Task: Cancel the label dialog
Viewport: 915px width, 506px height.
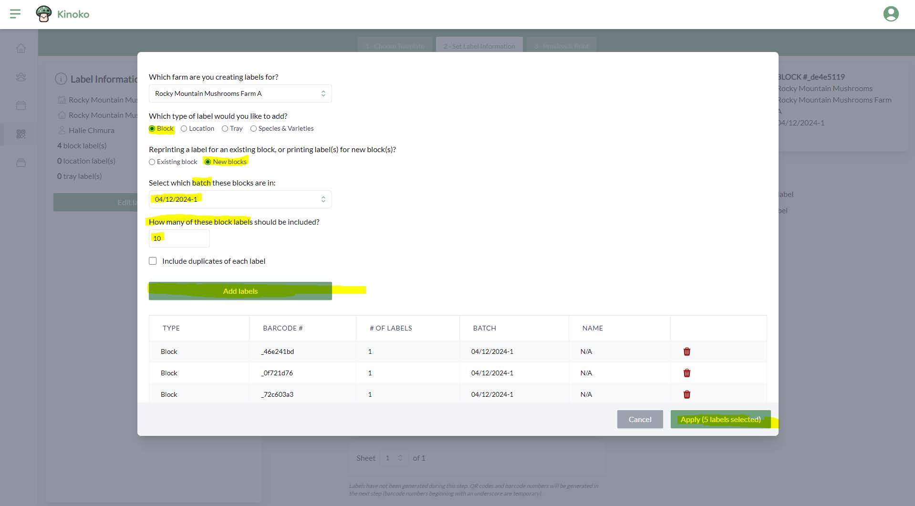Action: pyautogui.click(x=639, y=419)
